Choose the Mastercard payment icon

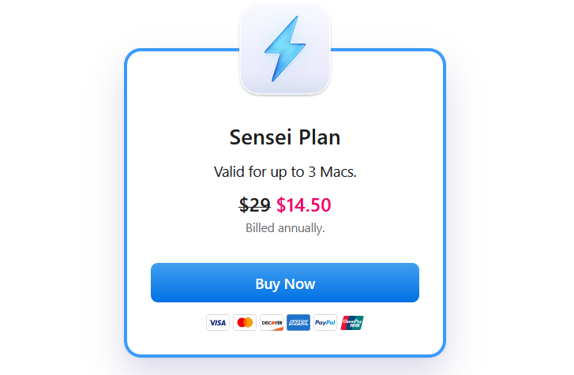(245, 322)
